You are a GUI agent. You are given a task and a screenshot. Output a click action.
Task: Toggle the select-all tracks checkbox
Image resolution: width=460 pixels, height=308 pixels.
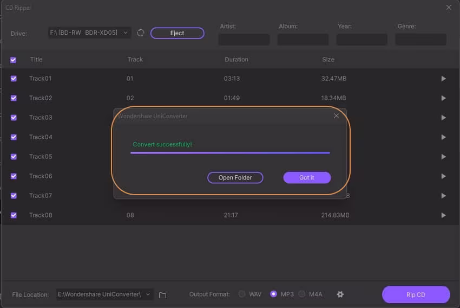click(x=13, y=60)
